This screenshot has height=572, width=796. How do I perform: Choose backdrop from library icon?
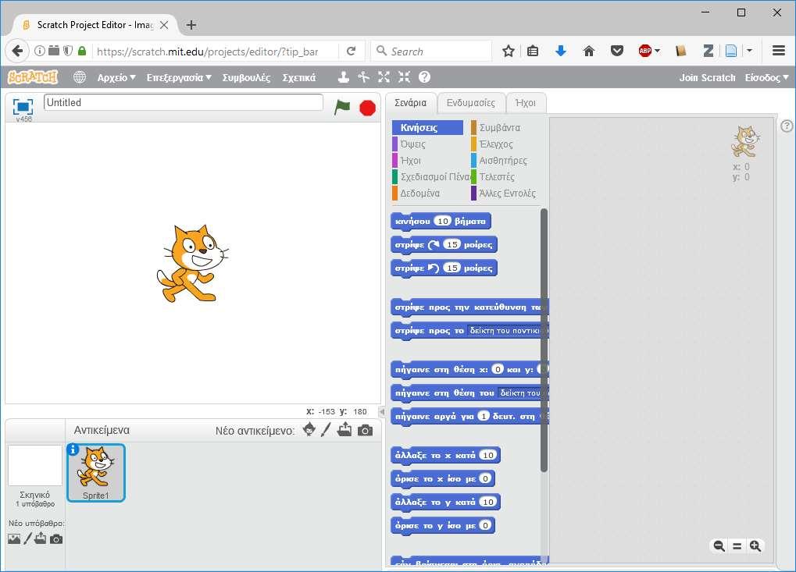point(14,538)
